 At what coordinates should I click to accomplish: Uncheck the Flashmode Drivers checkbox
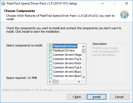(50, 46)
